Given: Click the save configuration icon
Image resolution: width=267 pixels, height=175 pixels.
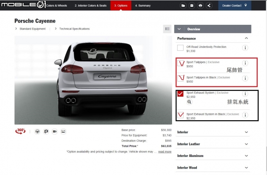Looking at the screenshot, I should pos(192,6).
